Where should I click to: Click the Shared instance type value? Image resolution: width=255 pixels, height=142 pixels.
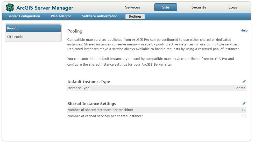240,88
